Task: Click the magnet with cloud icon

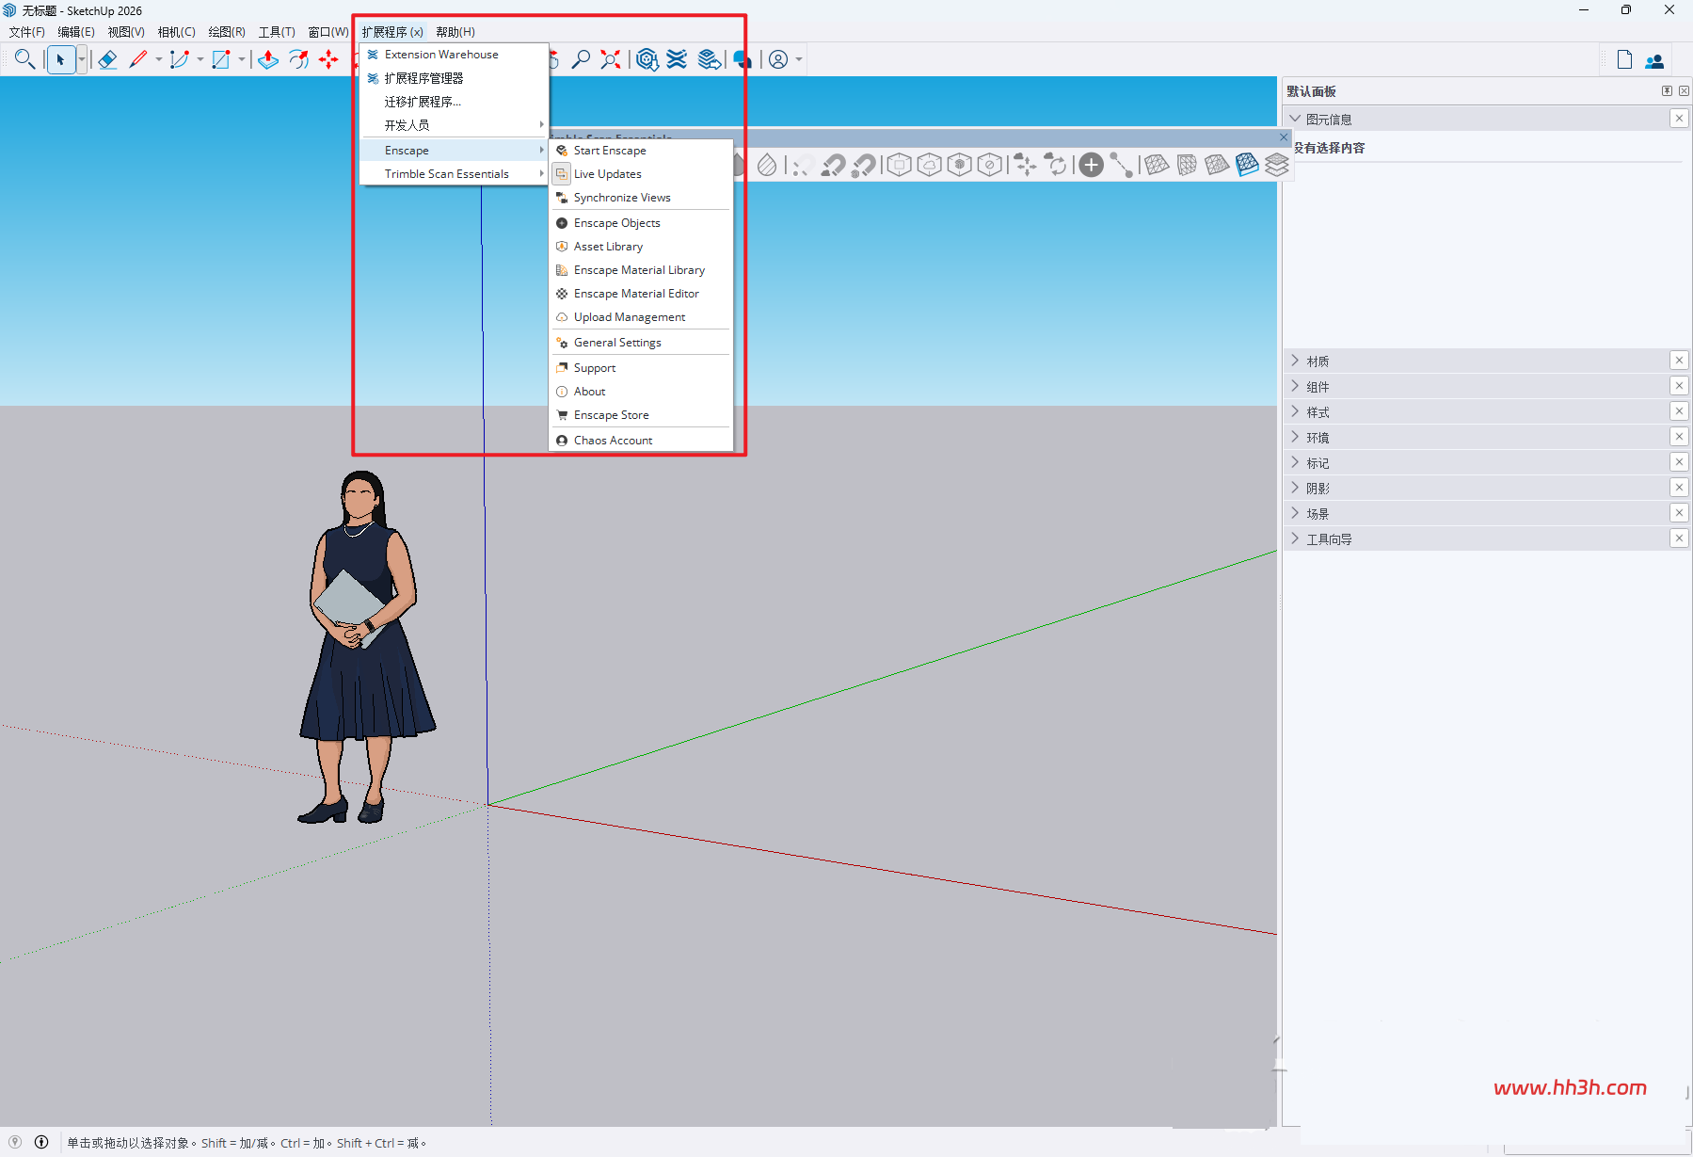Action: tap(833, 165)
